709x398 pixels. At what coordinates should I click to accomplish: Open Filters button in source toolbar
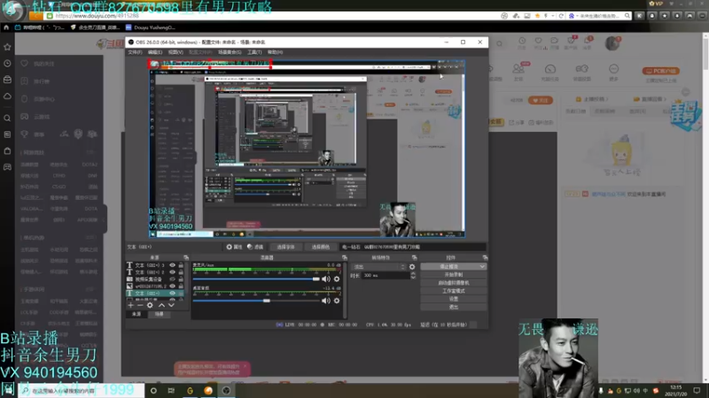pyautogui.click(x=255, y=247)
